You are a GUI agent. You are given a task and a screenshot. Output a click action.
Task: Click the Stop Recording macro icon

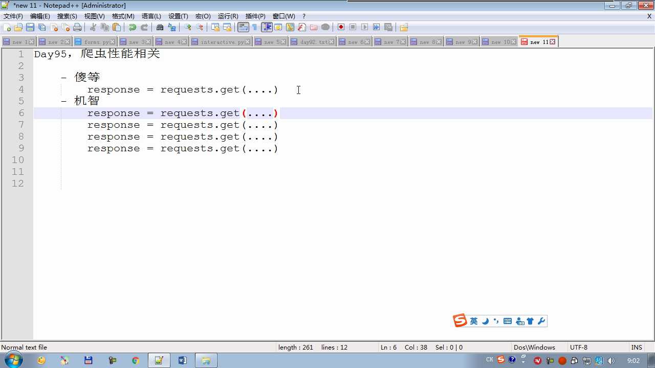click(x=353, y=27)
